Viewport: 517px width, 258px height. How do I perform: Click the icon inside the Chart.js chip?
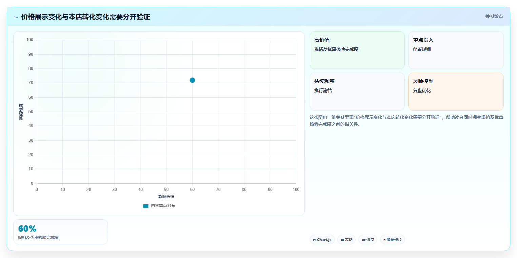coord(315,240)
